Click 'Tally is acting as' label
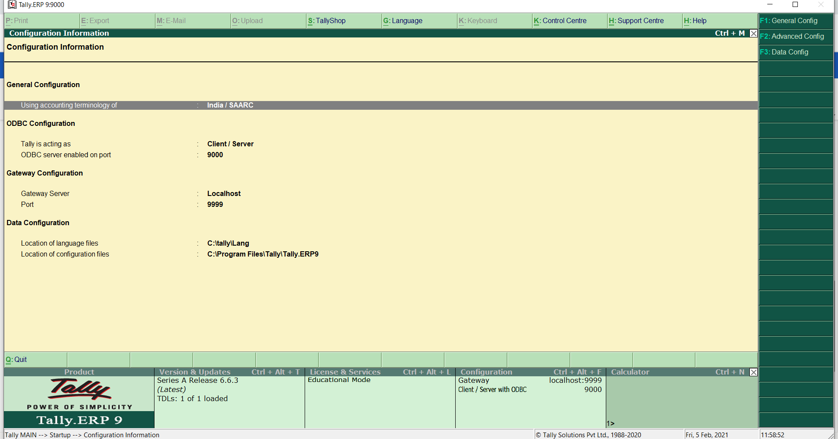 [x=46, y=144]
